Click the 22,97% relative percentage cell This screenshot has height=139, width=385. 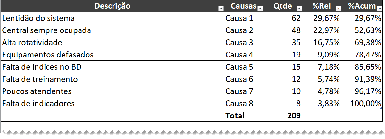tap(322, 30)
